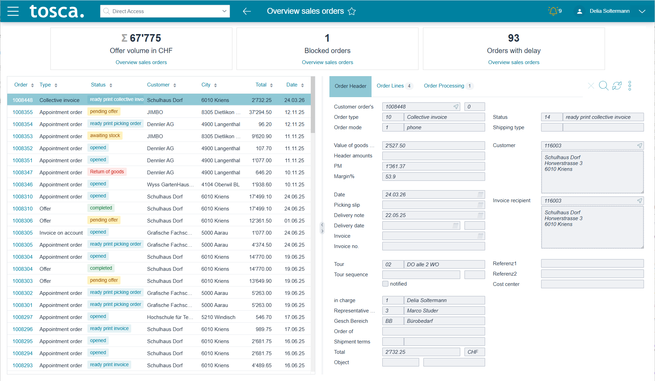This screenshot has width=655, height=381.
Task: Click the Order mode phone field
Action: click(x=444, y=127)
